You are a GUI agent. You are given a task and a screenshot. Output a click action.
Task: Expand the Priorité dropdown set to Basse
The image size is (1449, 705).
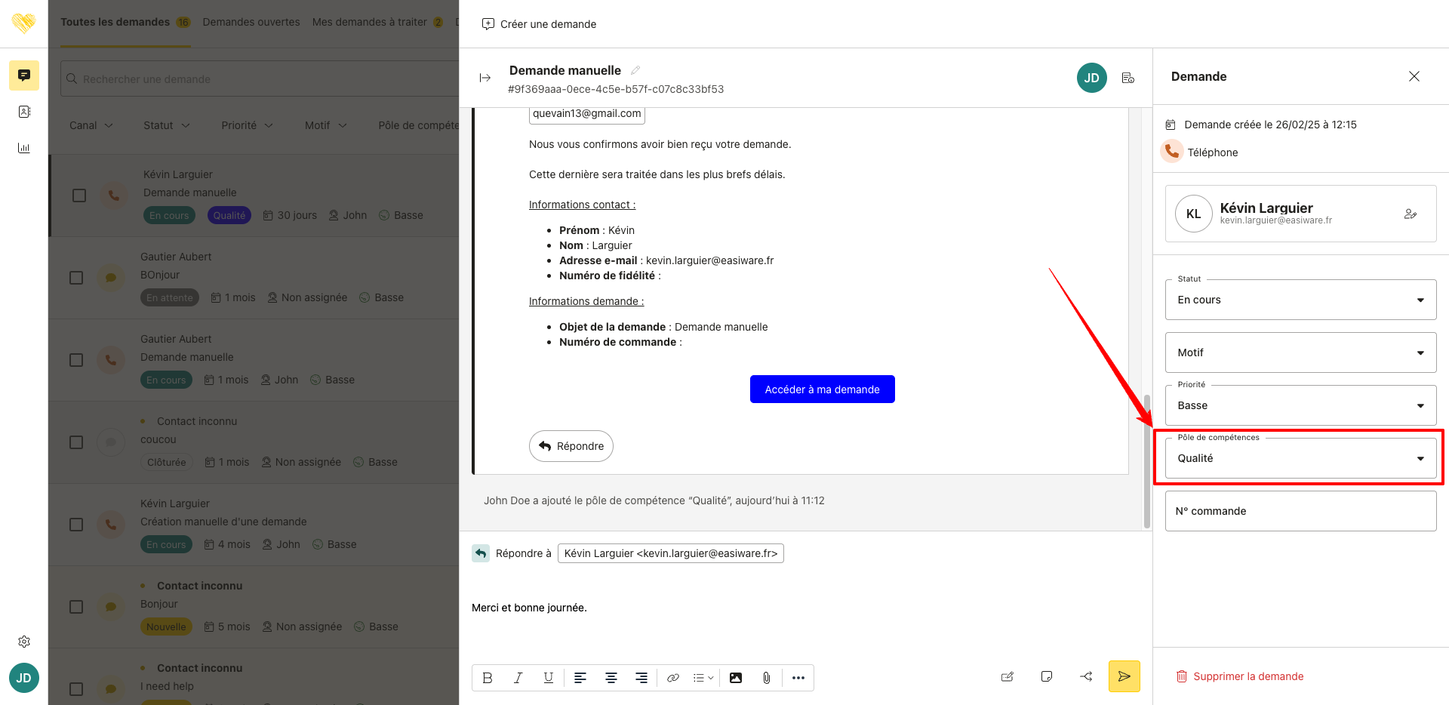point(1300,405)
